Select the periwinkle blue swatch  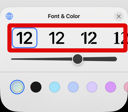73,87
